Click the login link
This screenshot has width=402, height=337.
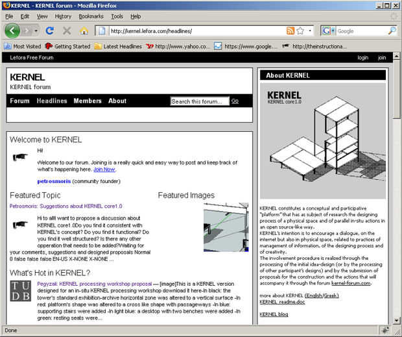click(363, 58)
